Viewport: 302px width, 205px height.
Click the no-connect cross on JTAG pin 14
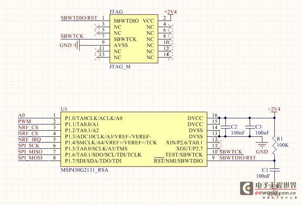(171, 57)
